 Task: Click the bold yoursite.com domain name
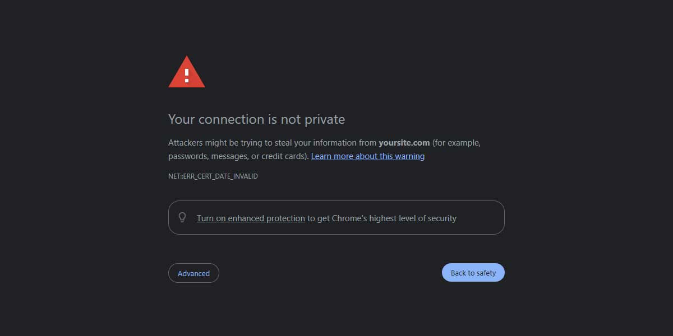pyautogui.click(x=404, y=143)
